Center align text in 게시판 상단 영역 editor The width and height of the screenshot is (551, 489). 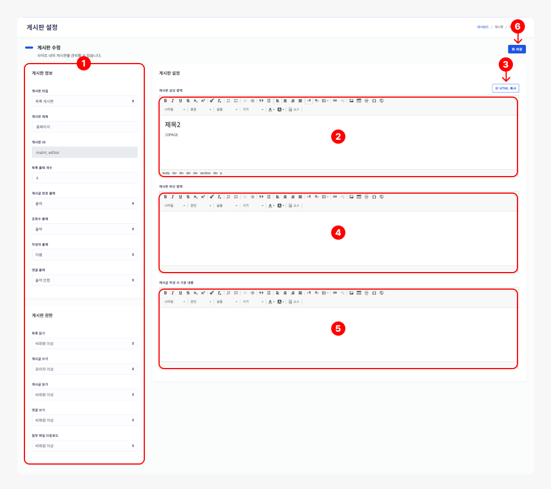coord(285,101)
